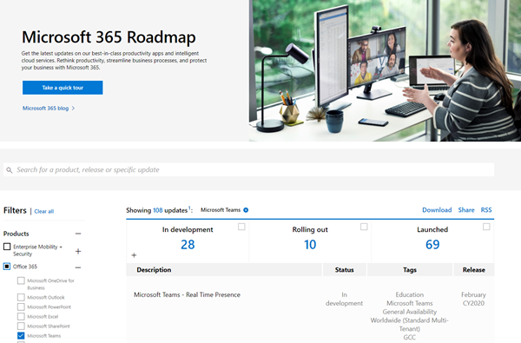This screenshot has width=521, height=343.
Task: Click the Products section label
Action: coord(16,234)
